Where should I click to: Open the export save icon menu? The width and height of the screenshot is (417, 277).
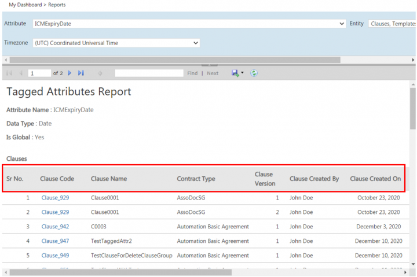click(x=235, y=73)
